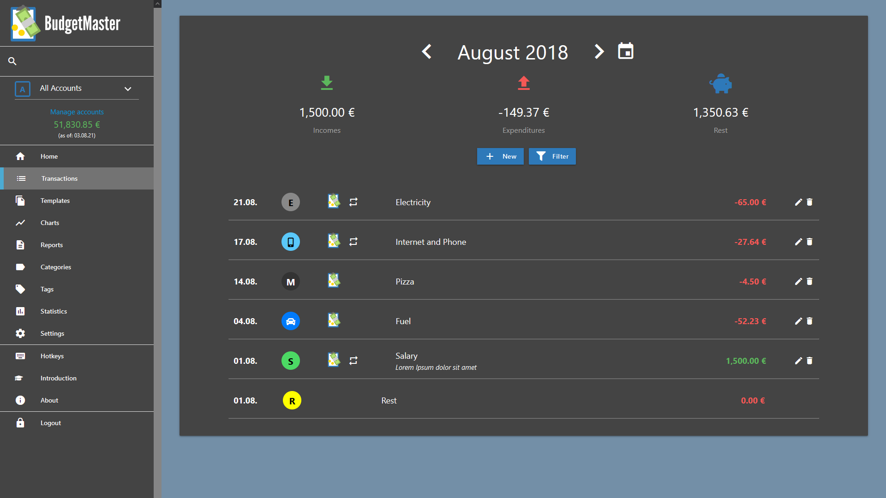Image resolution: width=886 pixels, height=498 pixels.
Task: Click account icon on Pizza row
Action: pyautogui.click(x=334, y=280)
